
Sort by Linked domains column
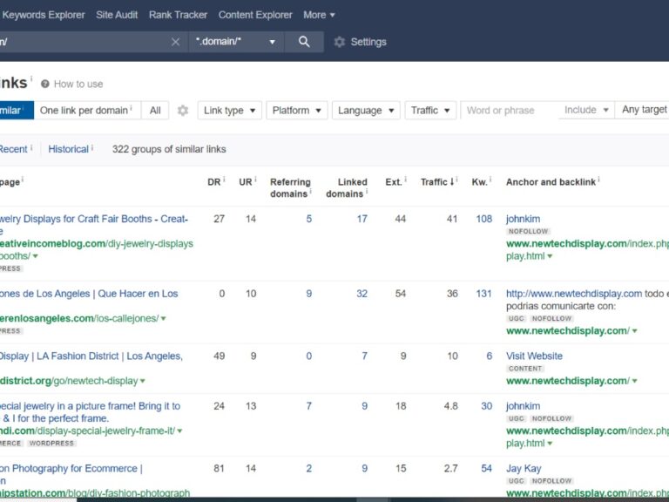pyautogui.click(x=347, y=188)
